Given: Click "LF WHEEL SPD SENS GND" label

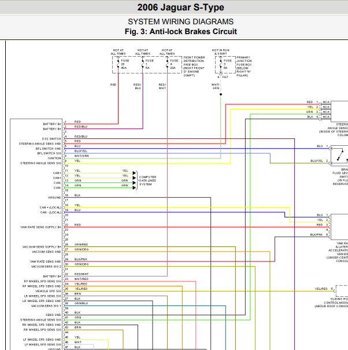Looking at the screenshot, I should tap(42, 340).
